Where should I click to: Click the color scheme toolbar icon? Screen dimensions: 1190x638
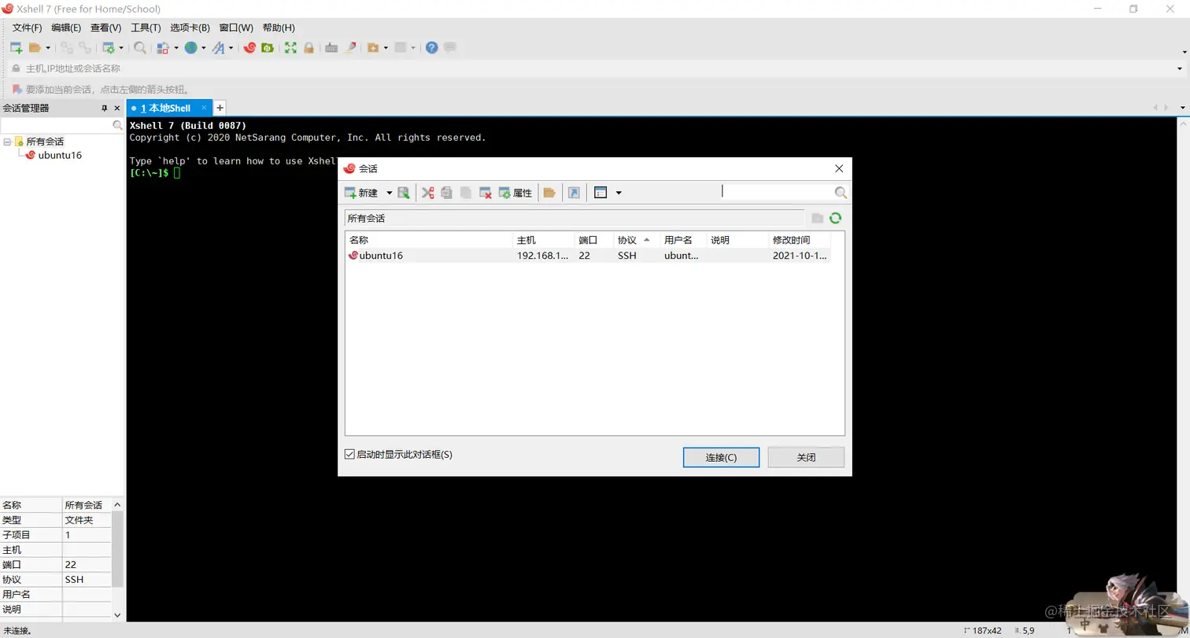pyautogui.click(x=163, y=48)
